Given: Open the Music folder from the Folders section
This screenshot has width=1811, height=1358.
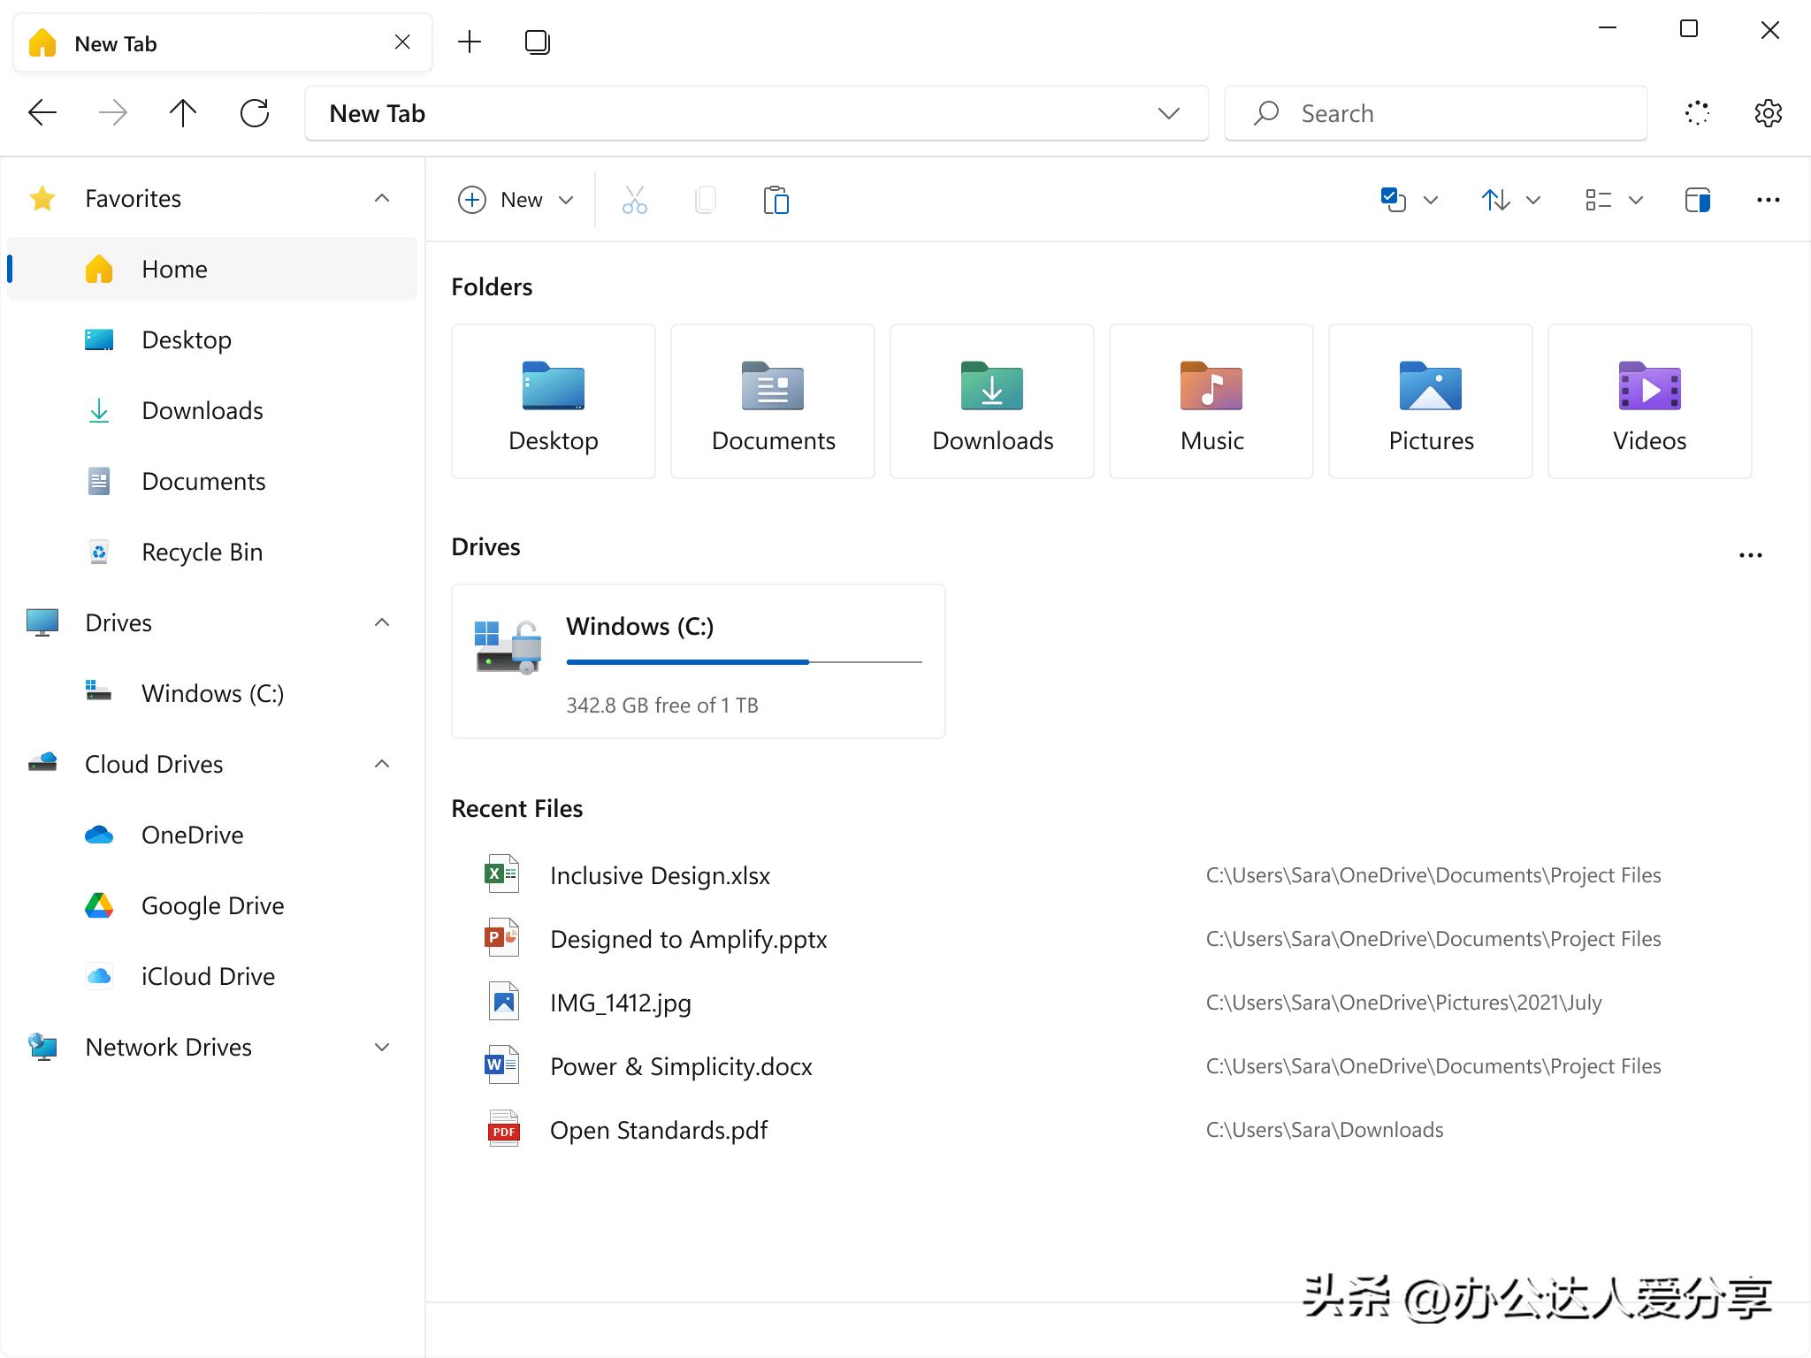Looking at the screenshot, I should pyautogui.click(x=1210, y=387).
